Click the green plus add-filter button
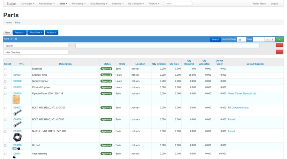This screenshot has height=159, width=287. (x=279, y=39)
